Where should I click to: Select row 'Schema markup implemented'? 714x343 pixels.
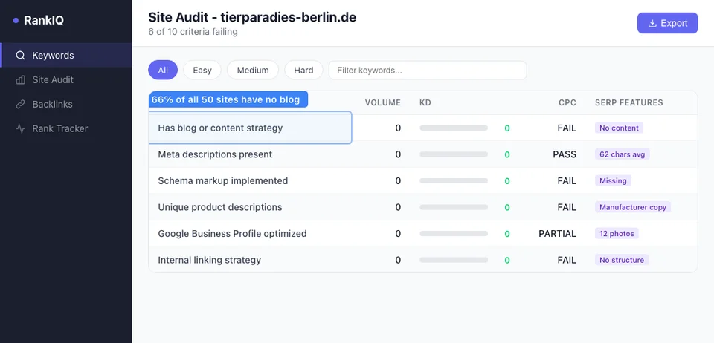pyautogui.click(x=422, y=181)
